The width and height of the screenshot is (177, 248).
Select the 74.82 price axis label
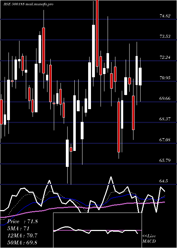click(x=165, y=16)
